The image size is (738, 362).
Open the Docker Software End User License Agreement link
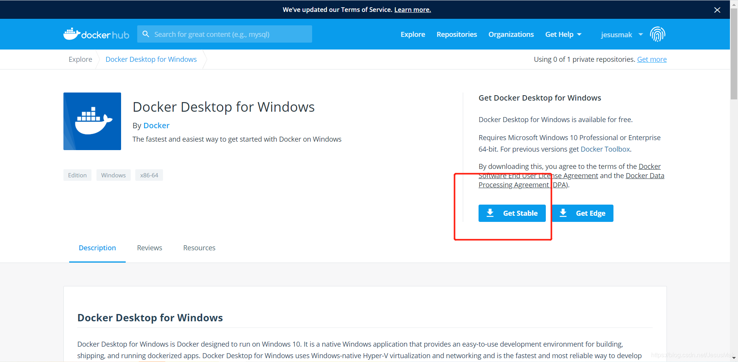point(538,175)
